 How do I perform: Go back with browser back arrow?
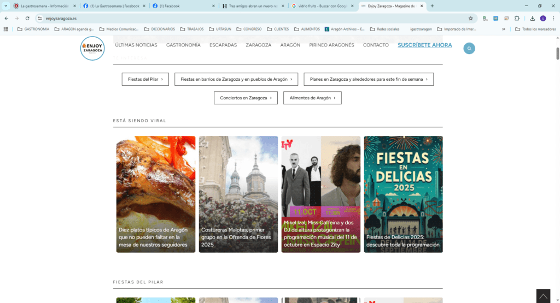click(x=7, y=18)
